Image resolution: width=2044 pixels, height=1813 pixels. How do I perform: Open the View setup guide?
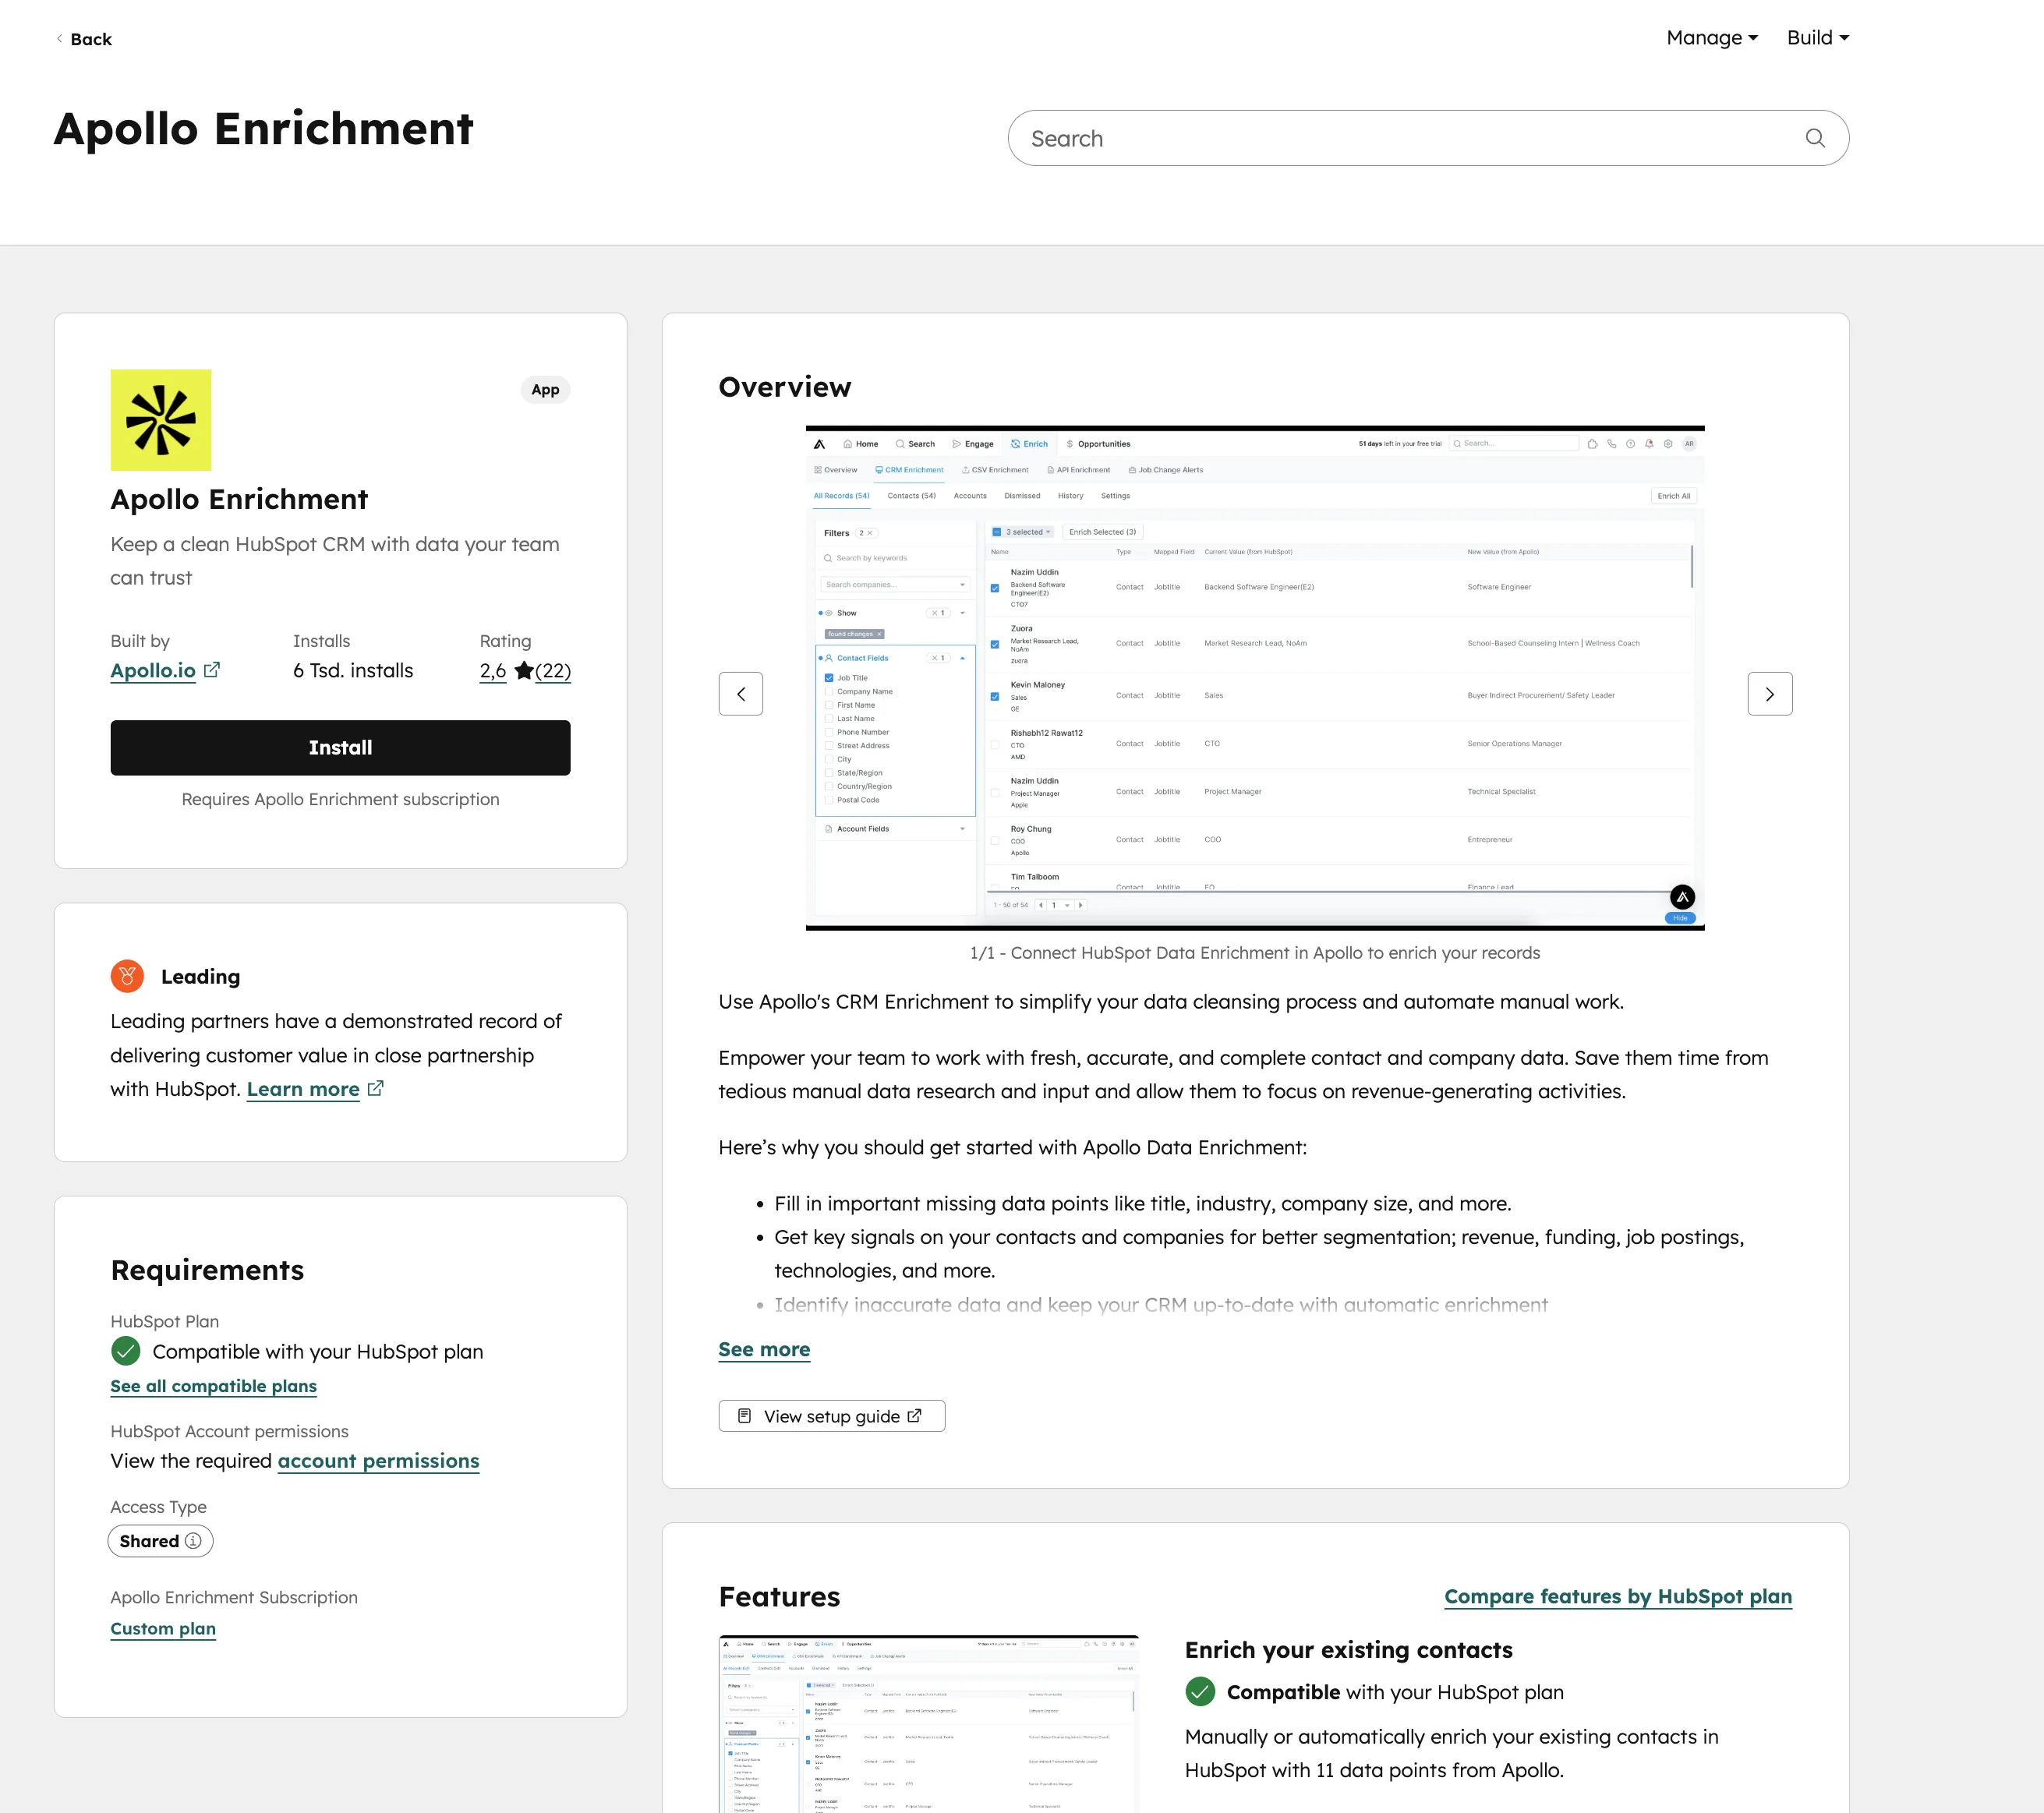831,1415
